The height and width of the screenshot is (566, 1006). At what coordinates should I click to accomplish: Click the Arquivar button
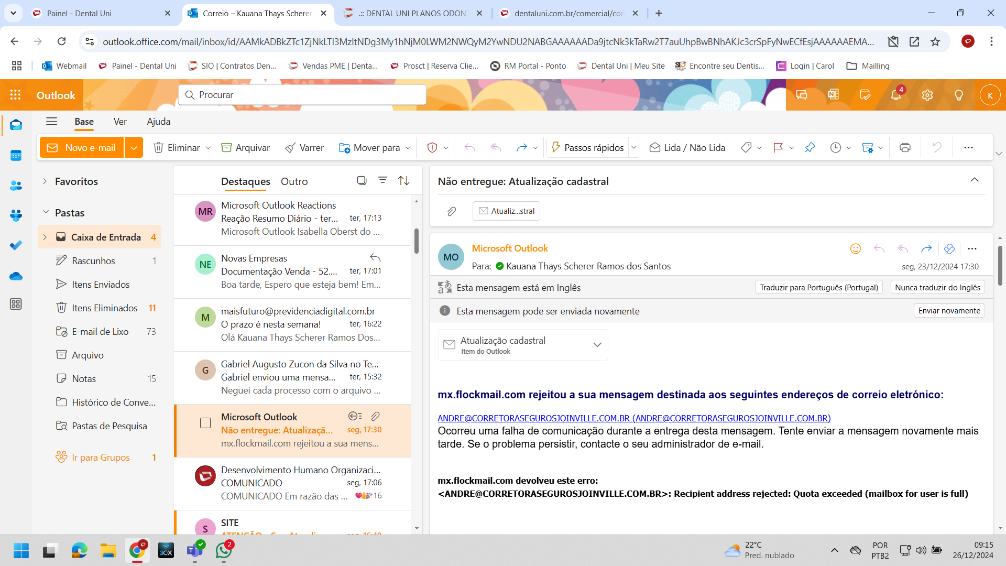pos(245,148)
